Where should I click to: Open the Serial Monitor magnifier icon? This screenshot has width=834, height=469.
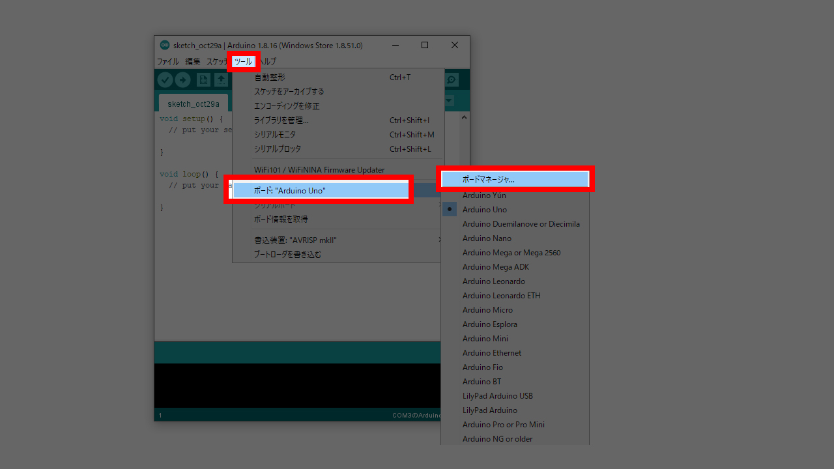(451, 79)
